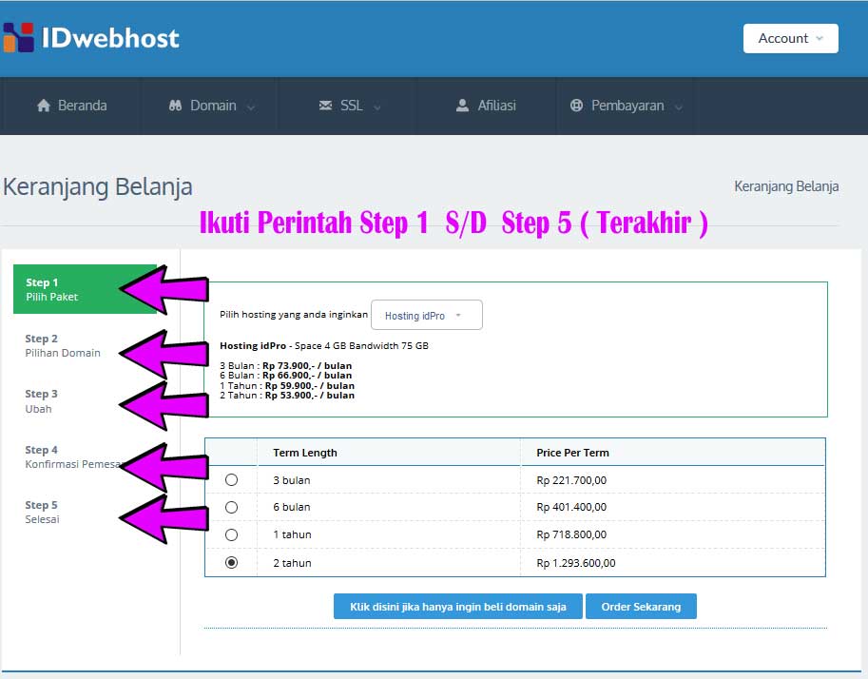
Task: Click 'Klik disini jika hanya ingin beli domain saja'
Action: pos(458,607)
